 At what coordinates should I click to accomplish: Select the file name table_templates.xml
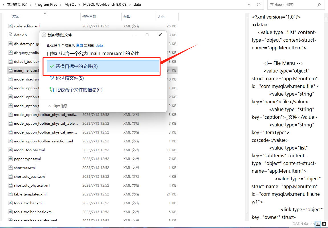[x=30, y=194]
